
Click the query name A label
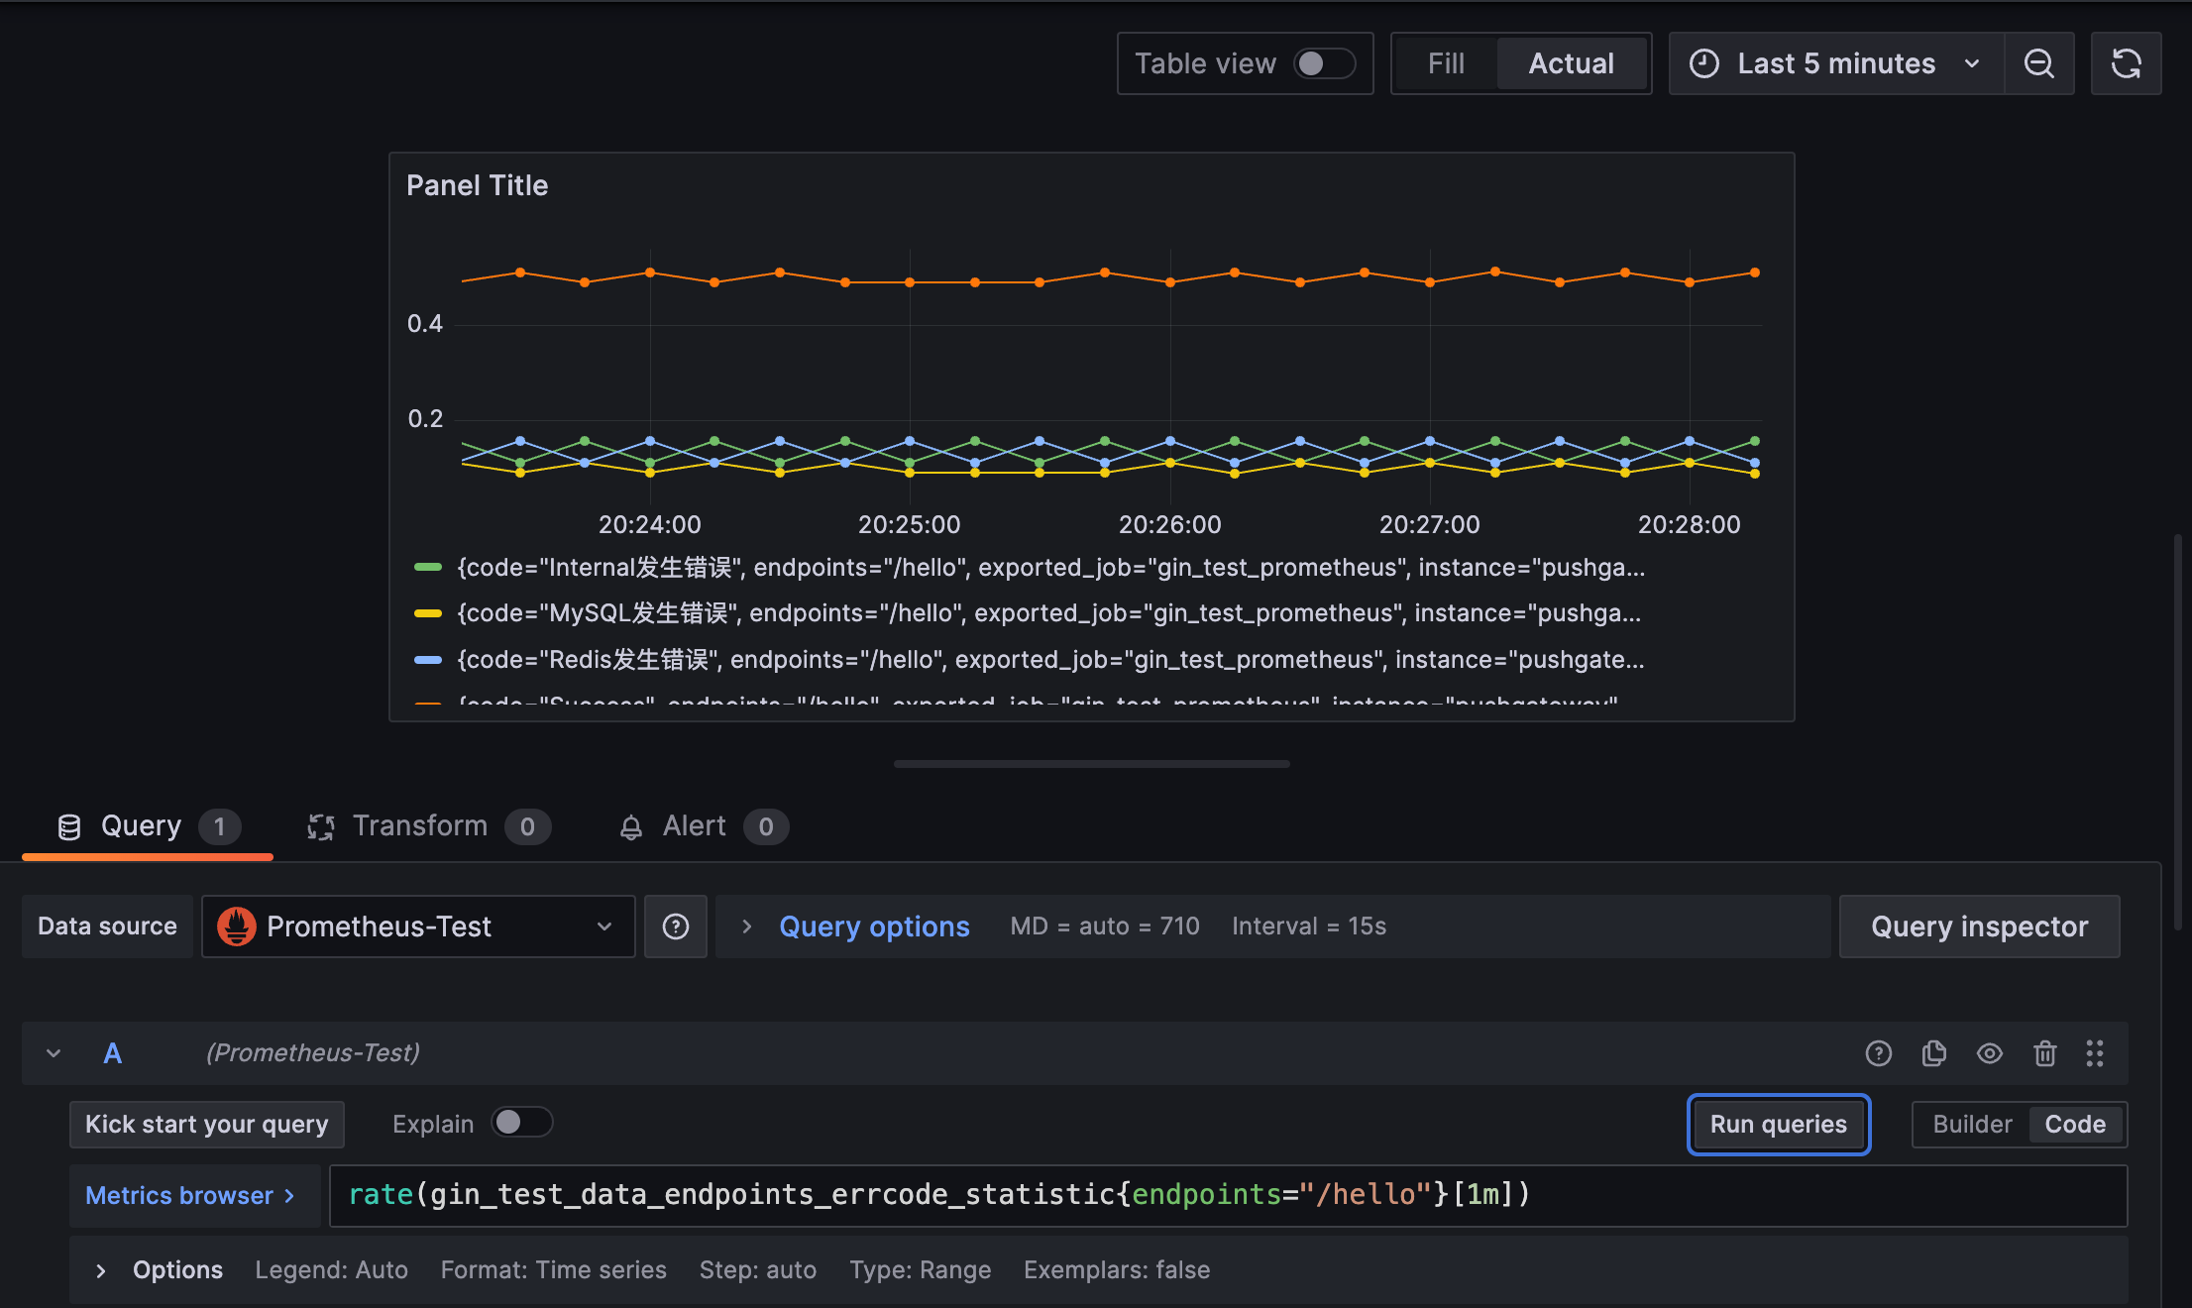tap(113, 1053)
